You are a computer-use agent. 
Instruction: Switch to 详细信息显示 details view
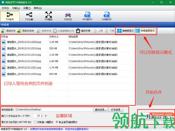[145, 31]
